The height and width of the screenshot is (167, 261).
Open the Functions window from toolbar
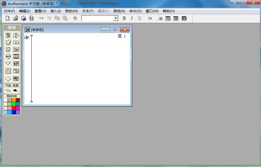pos(168,18)
